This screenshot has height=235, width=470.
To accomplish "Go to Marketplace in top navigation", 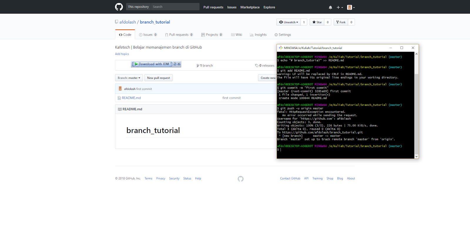I will 250,7.
